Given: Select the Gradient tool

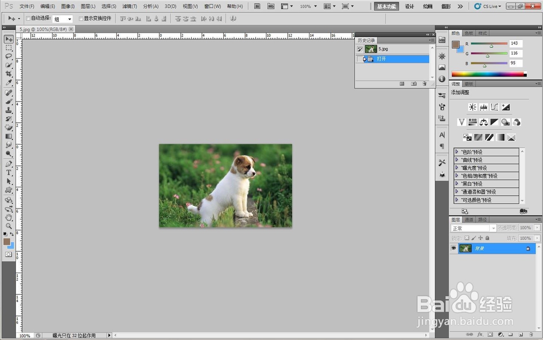Looking at the screenshot, I should [x=9, y=136].
